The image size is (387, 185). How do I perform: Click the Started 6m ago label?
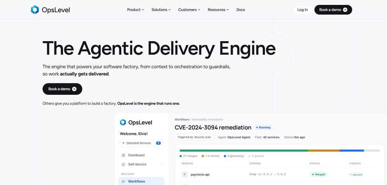click(294, 137)
